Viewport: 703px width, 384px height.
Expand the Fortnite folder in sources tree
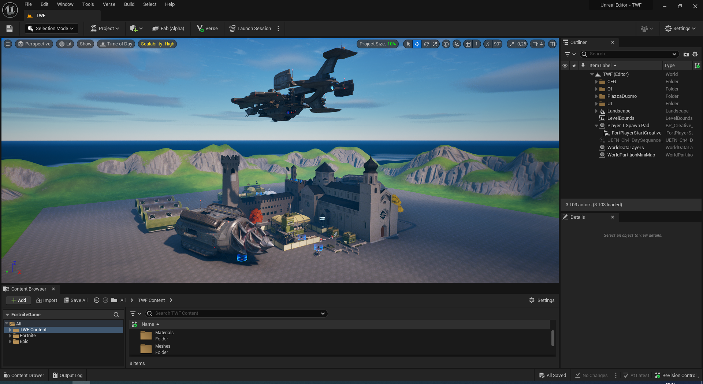10,336
